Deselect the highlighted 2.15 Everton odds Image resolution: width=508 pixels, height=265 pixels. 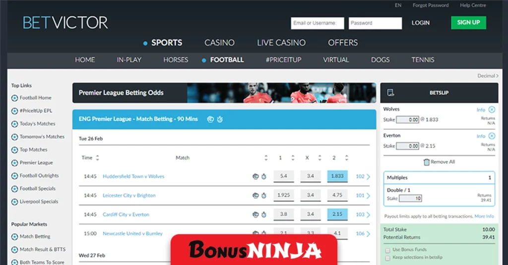337,214
